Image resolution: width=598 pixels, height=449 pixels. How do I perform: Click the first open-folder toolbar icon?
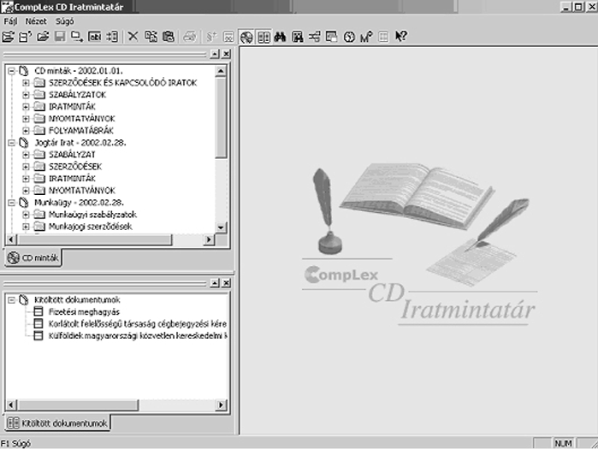[8, 37]
